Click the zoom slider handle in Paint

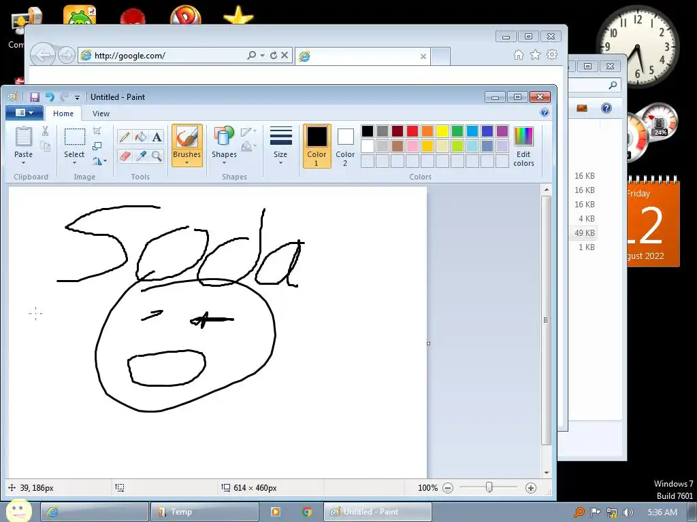[489, 487]
